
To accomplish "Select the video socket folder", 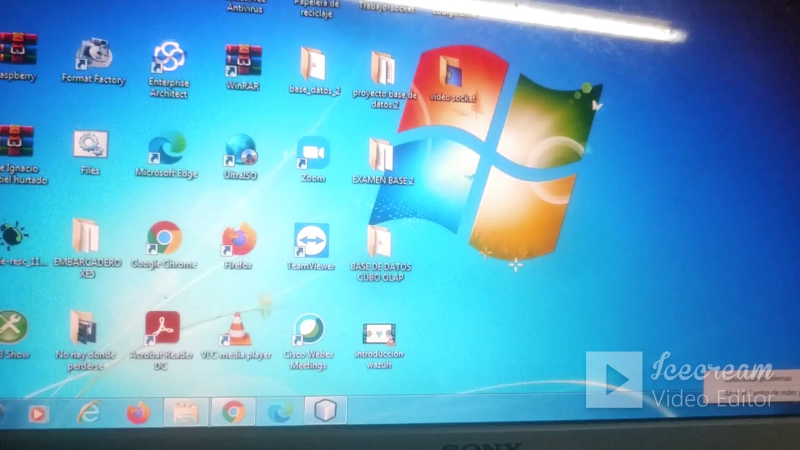I will coord(452,79).
